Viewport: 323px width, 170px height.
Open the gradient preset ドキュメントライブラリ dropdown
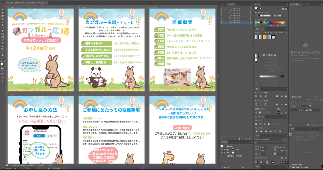coord(274,33)
